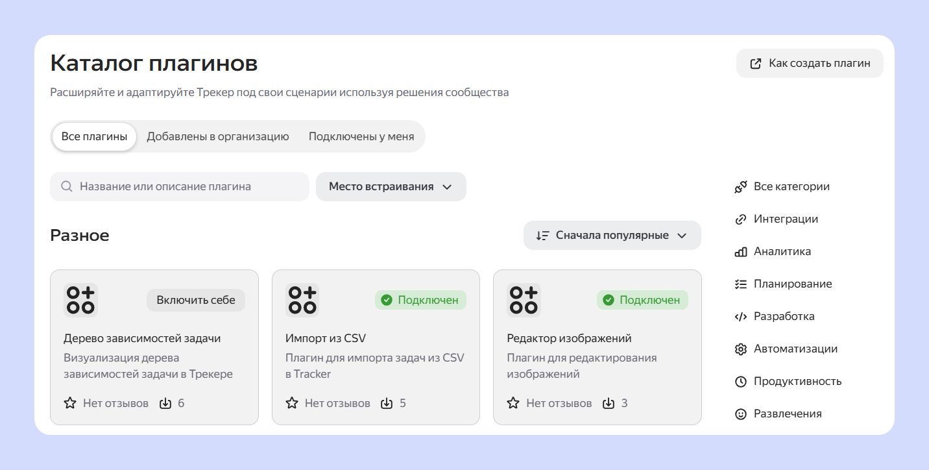Click the sort icon beside Сначала популярные
This screenshot has width=929, height=470.
click(543, 236)
